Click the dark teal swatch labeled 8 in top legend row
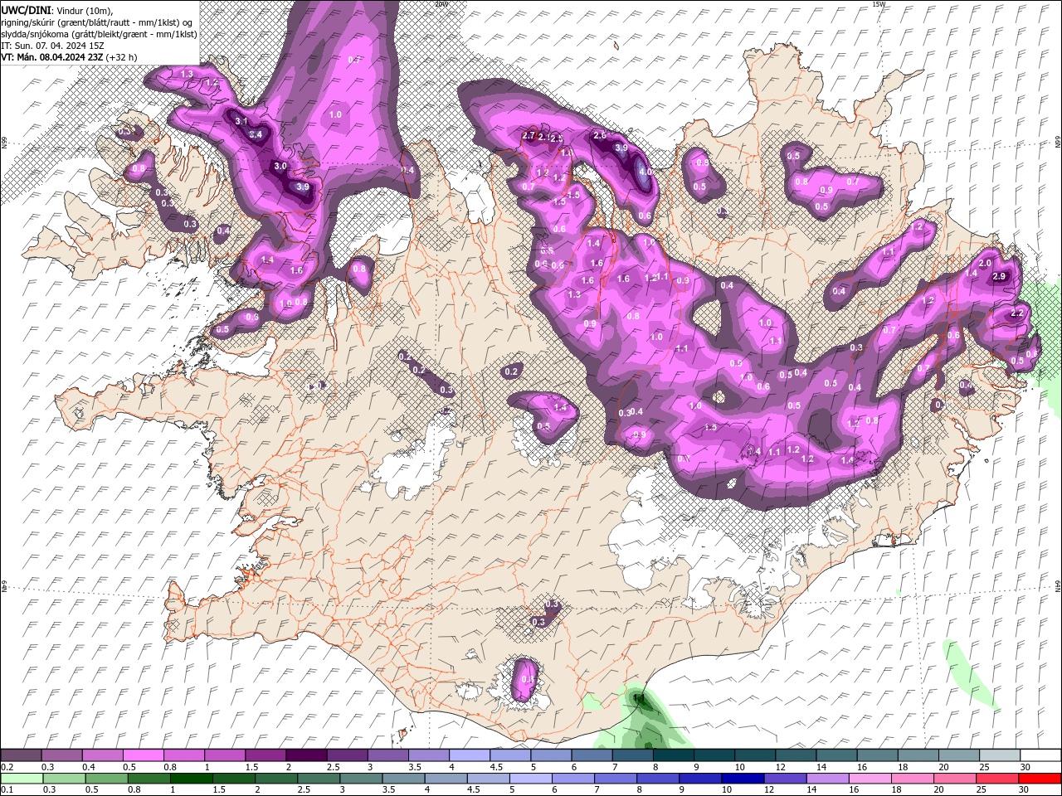The height and width of the screenshot is (796, 1062). (x=672, y=755)
